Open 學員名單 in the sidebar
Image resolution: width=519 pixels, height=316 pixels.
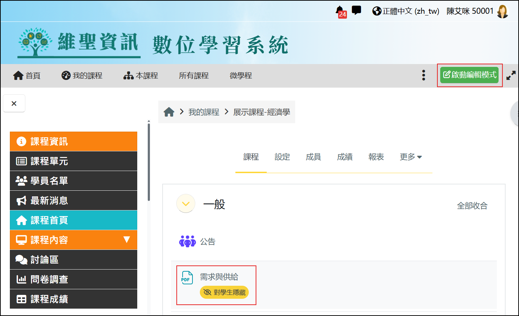coord(74,181)
